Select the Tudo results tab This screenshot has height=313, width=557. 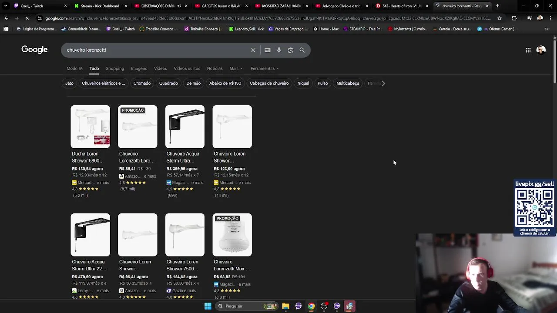click(94, 68)
